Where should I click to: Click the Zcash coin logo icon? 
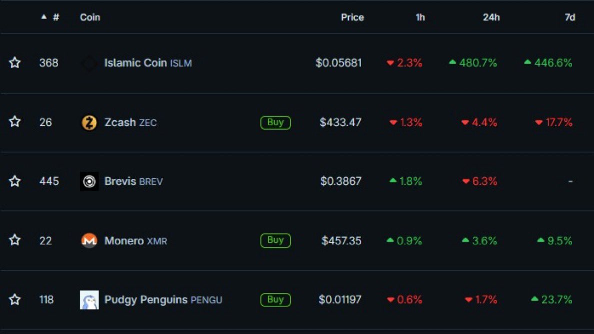pyautogui.click(x=89, y=122)
